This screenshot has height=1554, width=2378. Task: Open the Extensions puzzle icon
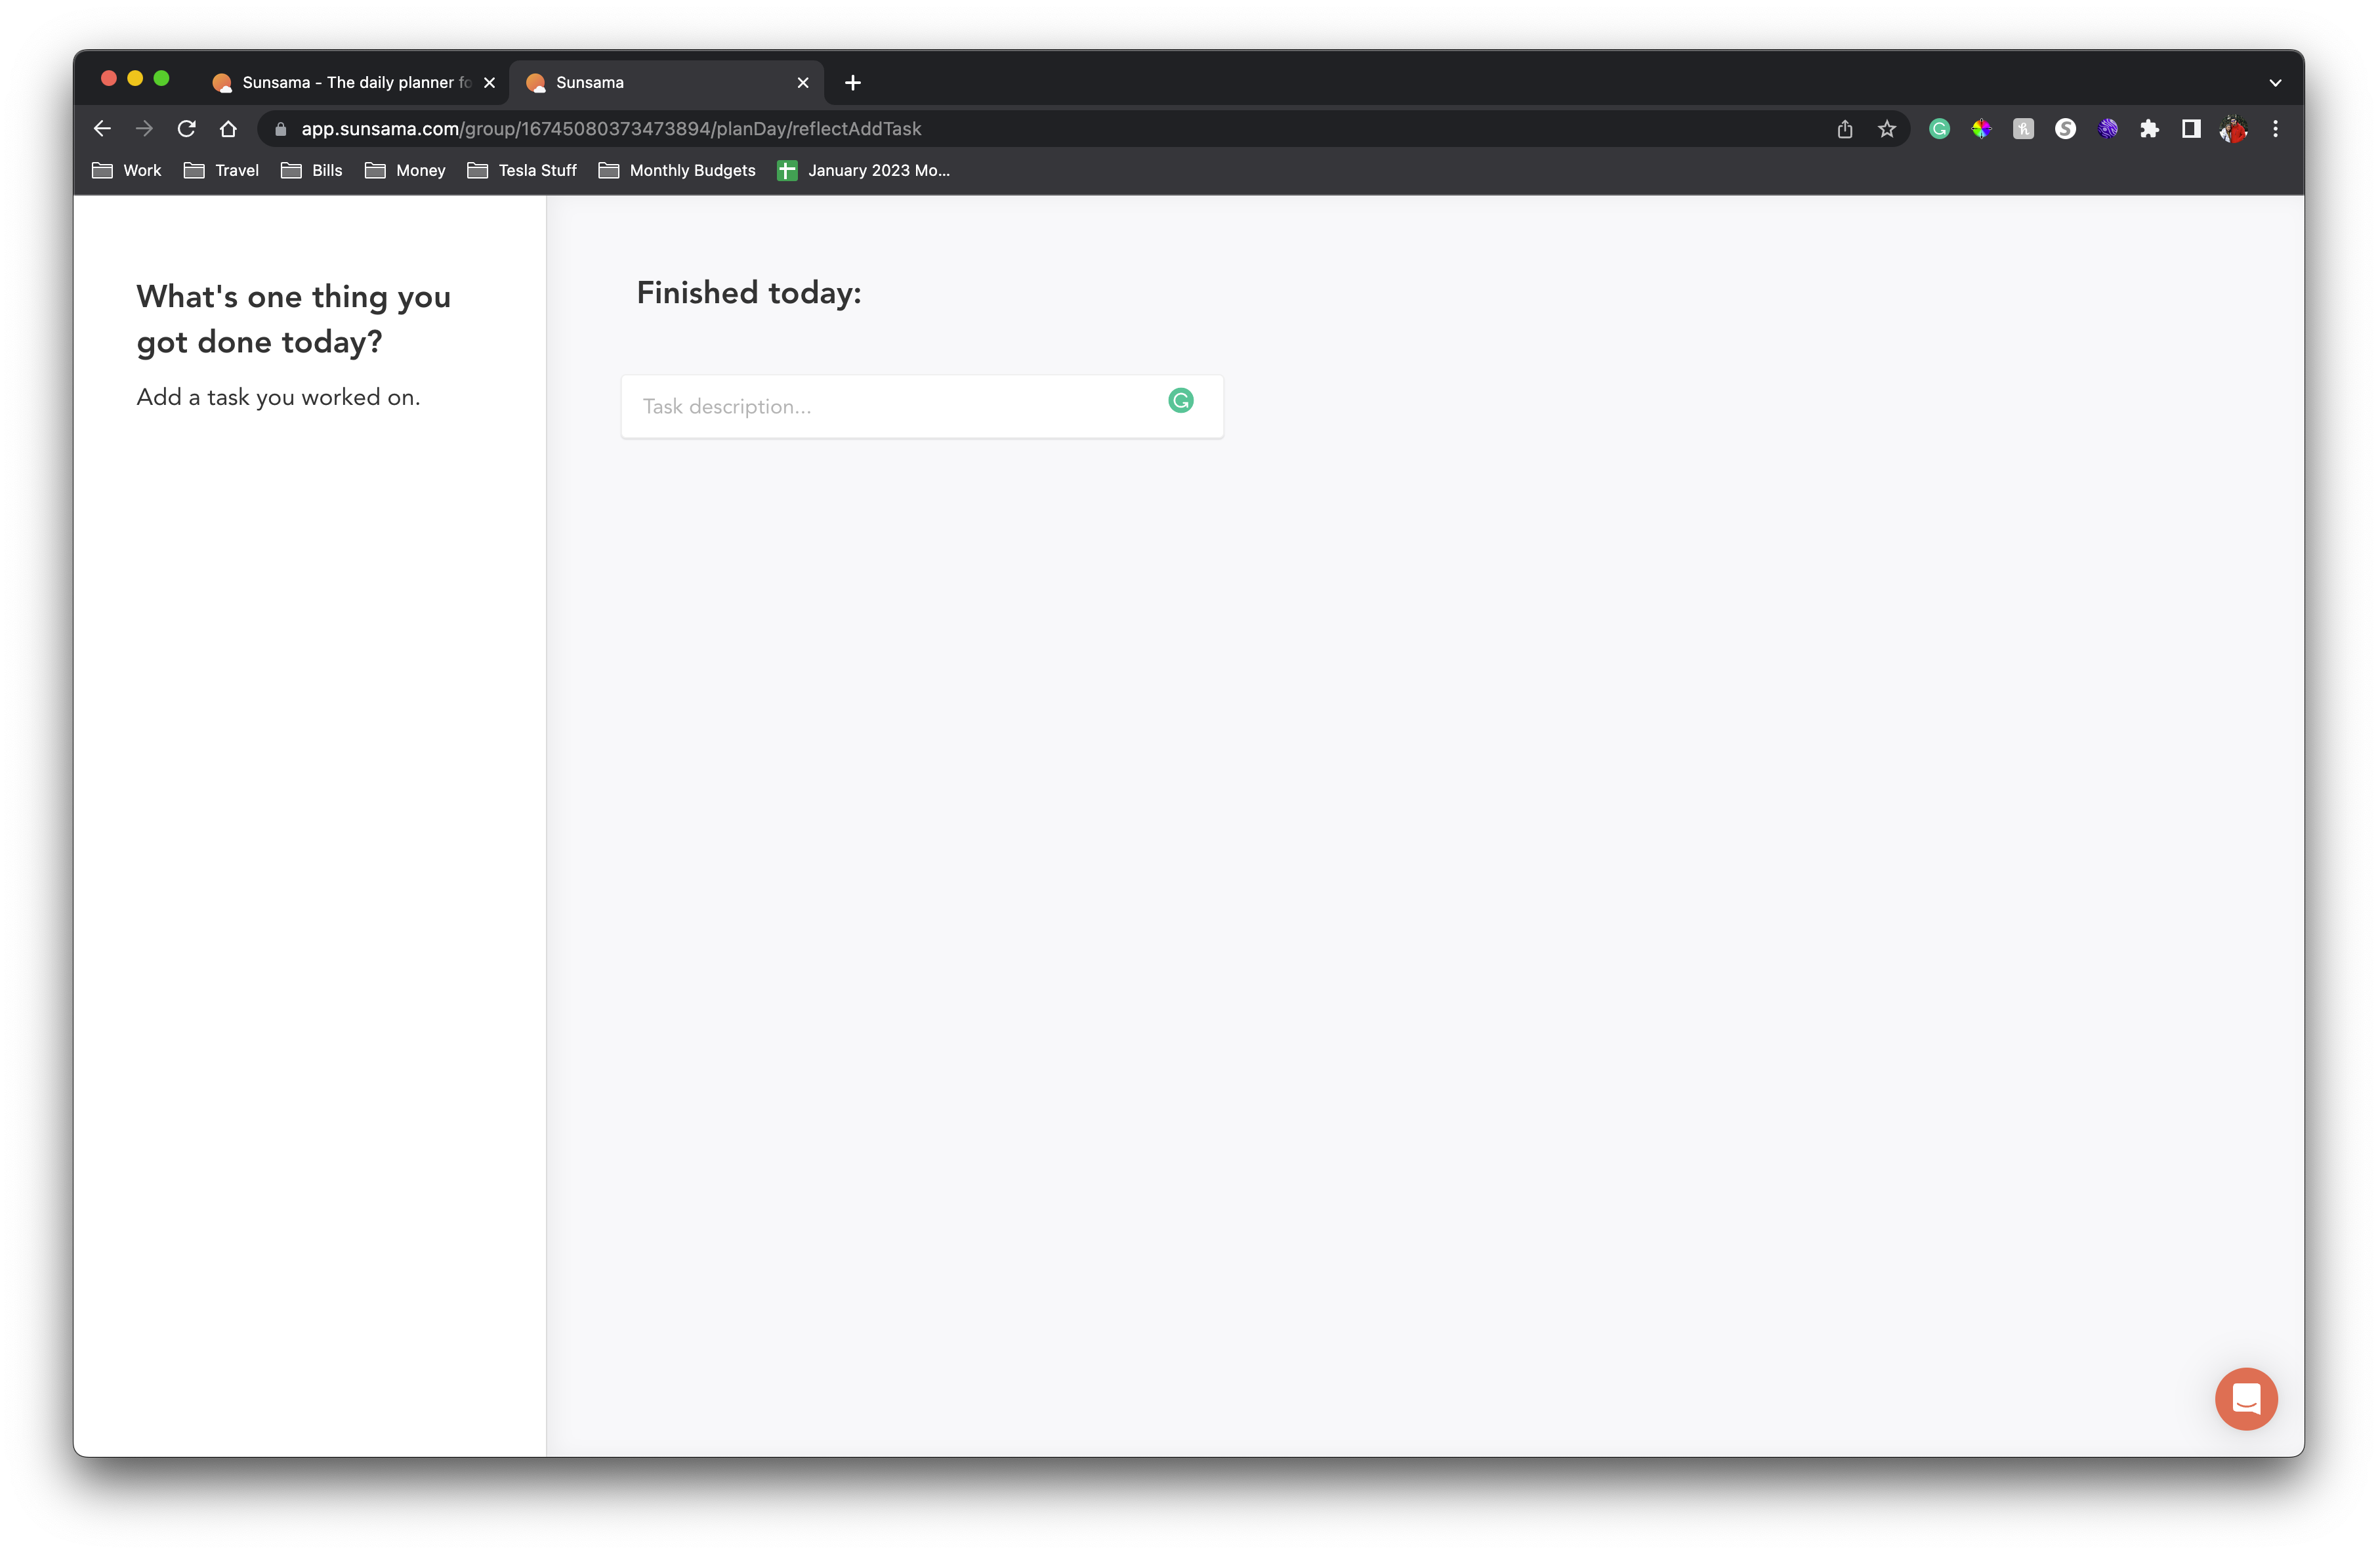(x=2149, y=129)
